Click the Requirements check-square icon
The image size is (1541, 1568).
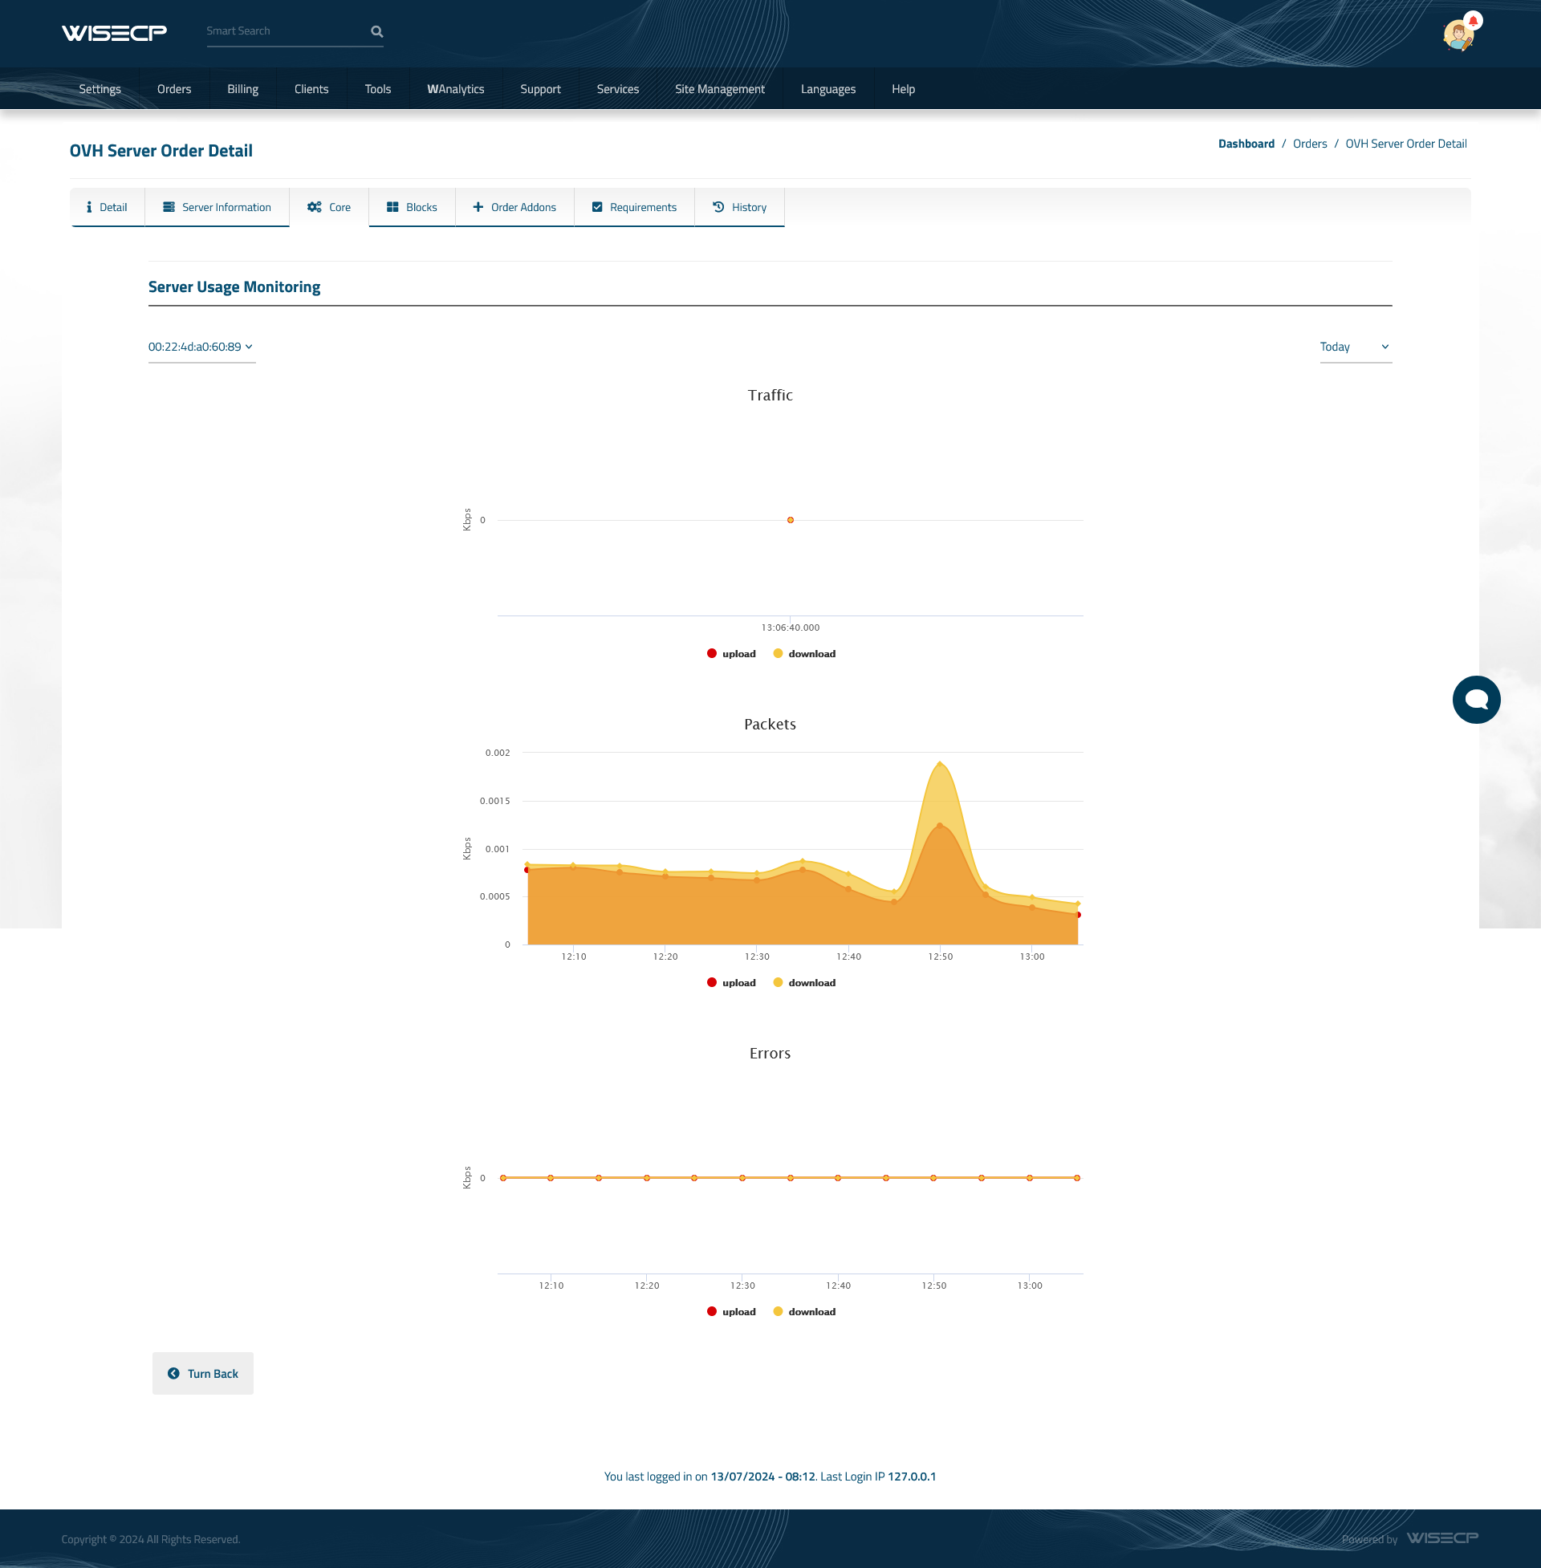[597, 207]
